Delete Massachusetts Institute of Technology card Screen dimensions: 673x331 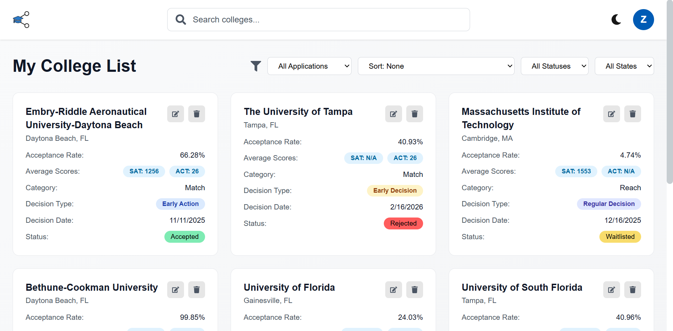pos(633,114)
